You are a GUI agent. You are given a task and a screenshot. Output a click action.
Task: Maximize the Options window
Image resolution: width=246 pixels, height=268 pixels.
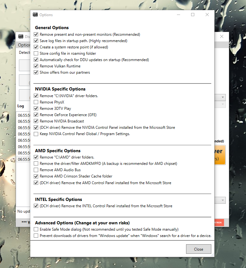coord(193,15)
